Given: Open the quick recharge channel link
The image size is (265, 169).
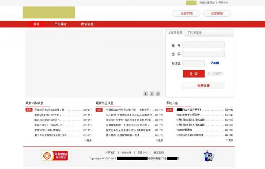Looking at the screenshot, I should coord(207,3).
